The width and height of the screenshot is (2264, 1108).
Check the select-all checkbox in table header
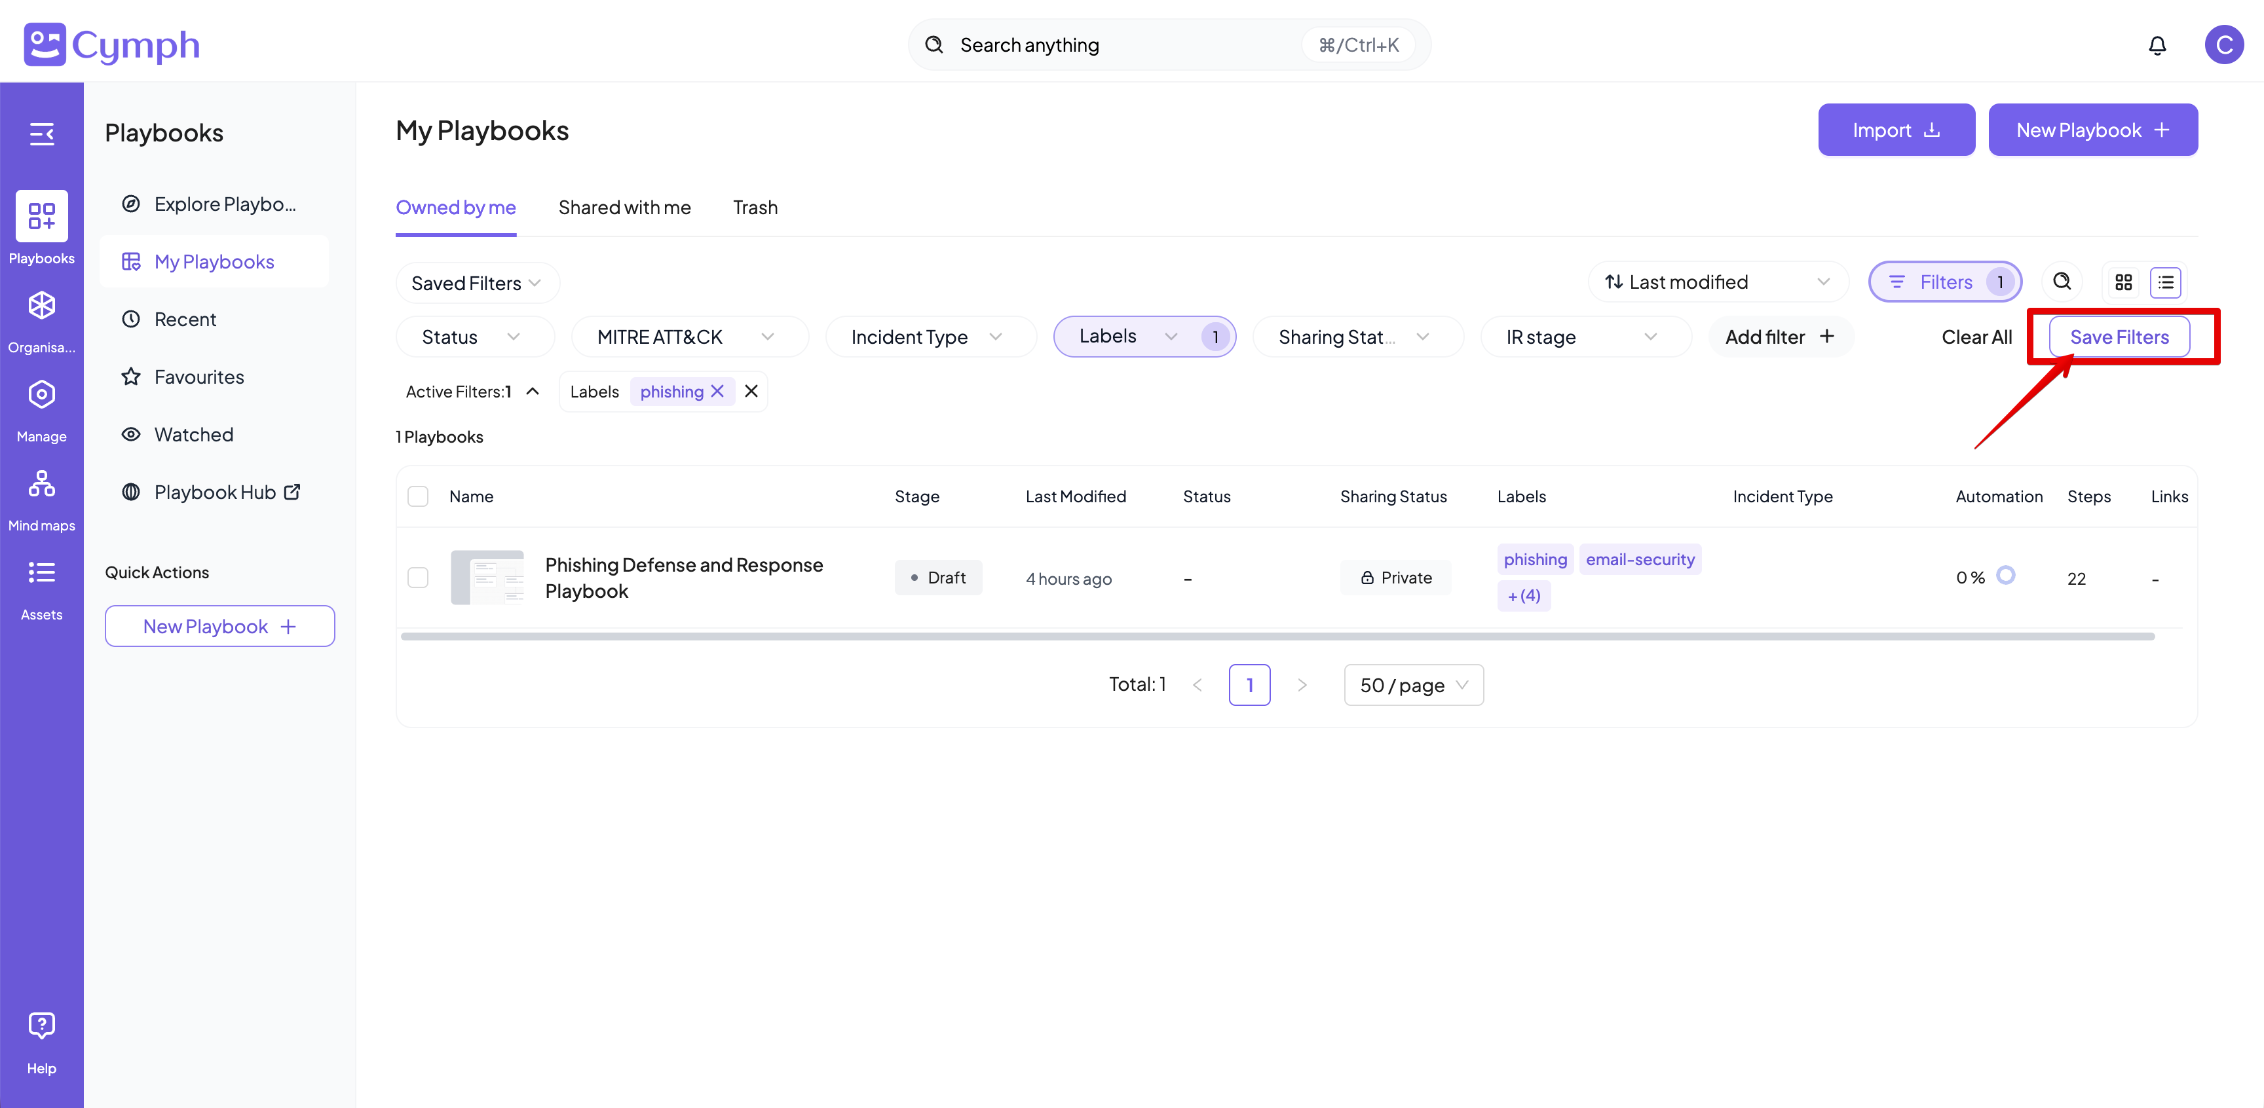(x=419, y=496)
